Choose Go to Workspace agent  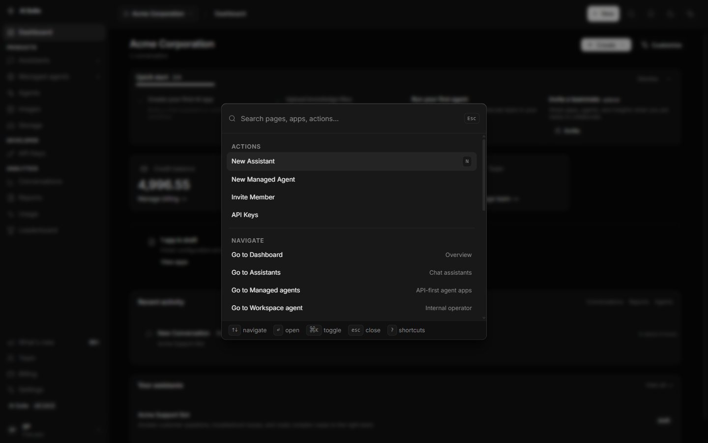pos(352,308)
